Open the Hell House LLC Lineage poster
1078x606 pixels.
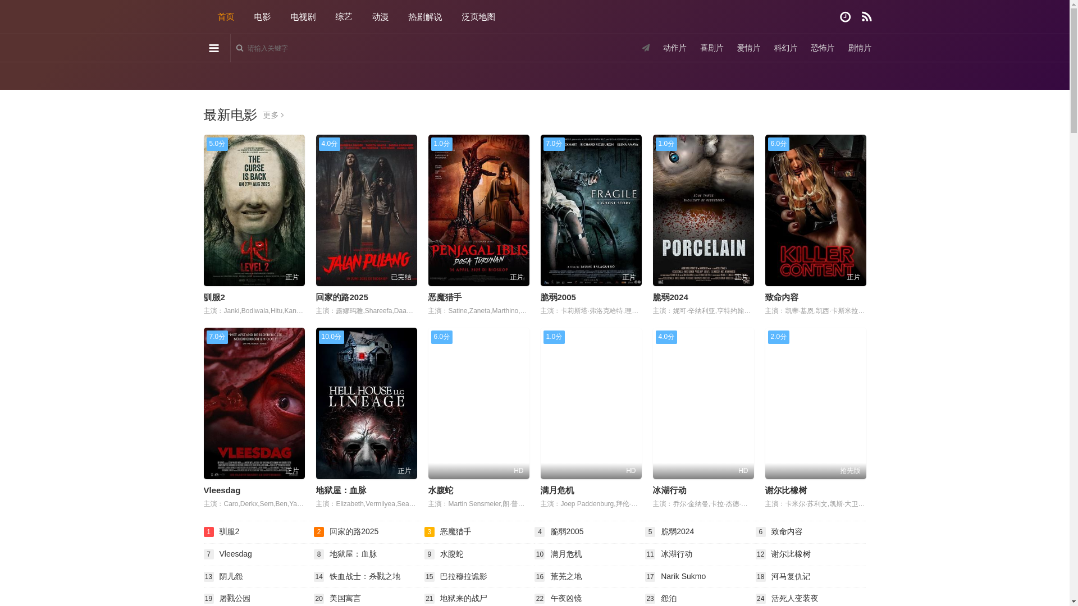click(367, 403)
